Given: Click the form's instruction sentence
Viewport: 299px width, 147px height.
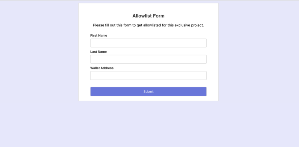Looking at the screenshot, I should pyautogui.click(x=148, y=25).
